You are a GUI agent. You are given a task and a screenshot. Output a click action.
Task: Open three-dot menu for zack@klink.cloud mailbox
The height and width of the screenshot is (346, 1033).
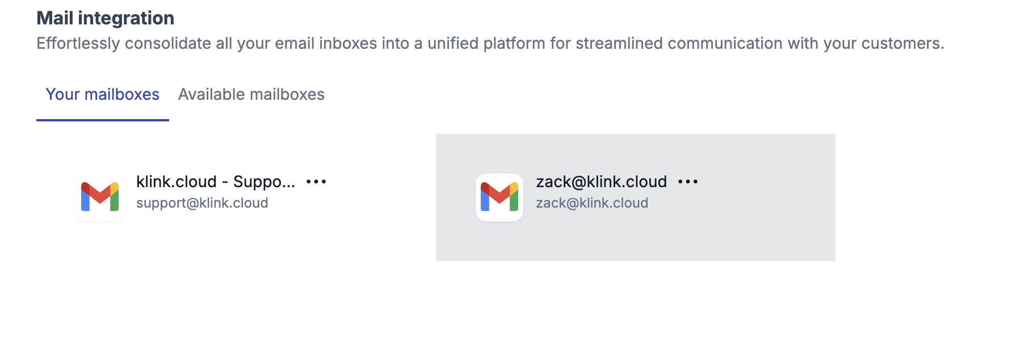688,182
